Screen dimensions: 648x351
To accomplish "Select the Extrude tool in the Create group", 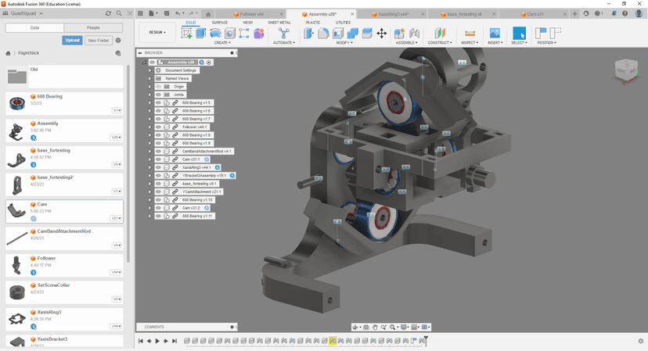I will [201, 34].
